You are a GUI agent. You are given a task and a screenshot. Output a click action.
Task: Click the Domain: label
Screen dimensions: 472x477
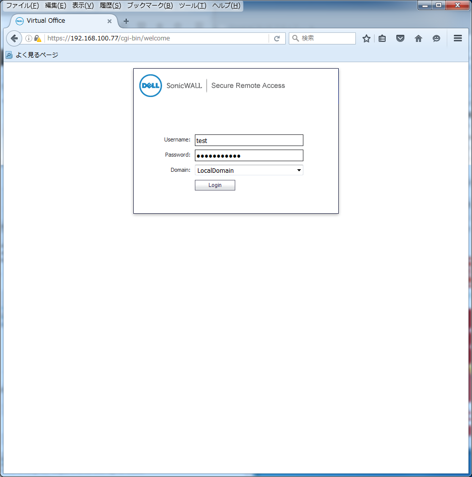(180, 170)
